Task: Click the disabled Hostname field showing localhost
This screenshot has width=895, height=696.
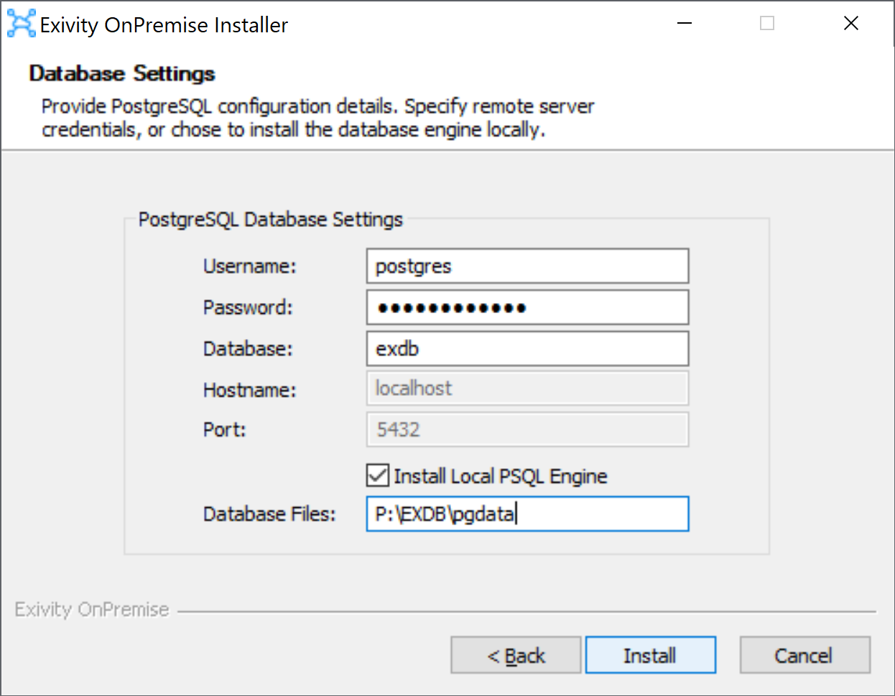Action: 527,389
